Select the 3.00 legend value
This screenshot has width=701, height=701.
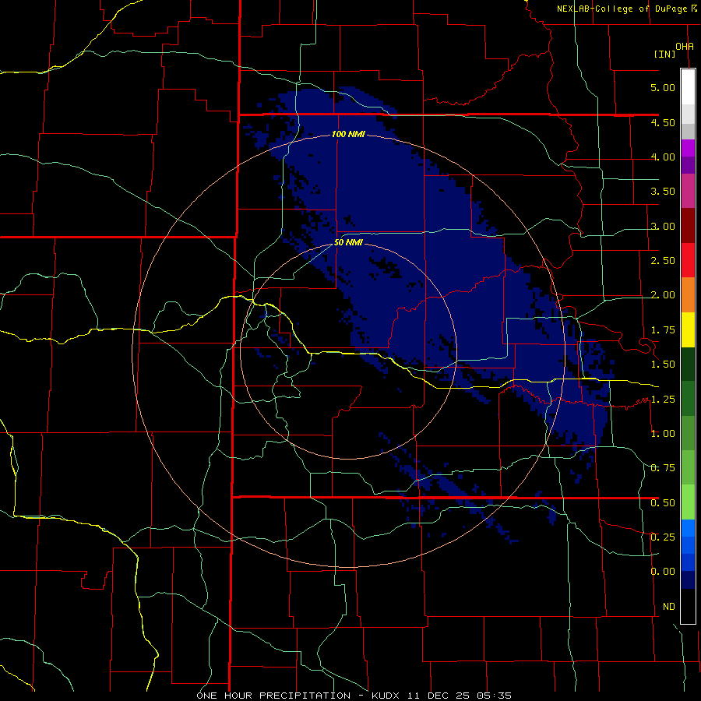(663, 226)
